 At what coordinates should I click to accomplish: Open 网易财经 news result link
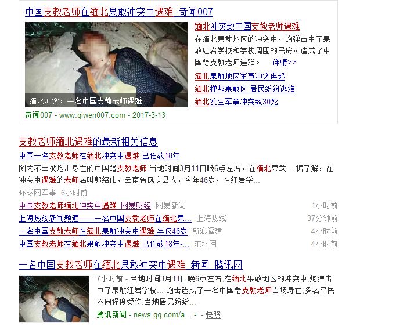(x=85, y=205)
